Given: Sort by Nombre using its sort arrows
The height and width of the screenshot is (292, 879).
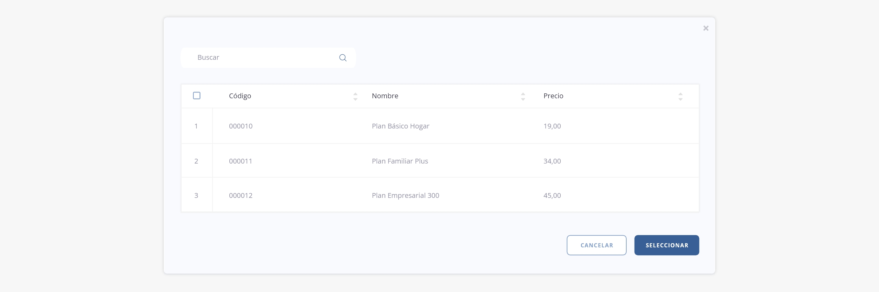Looking at the screenshot, I should (x=523, y=97).
